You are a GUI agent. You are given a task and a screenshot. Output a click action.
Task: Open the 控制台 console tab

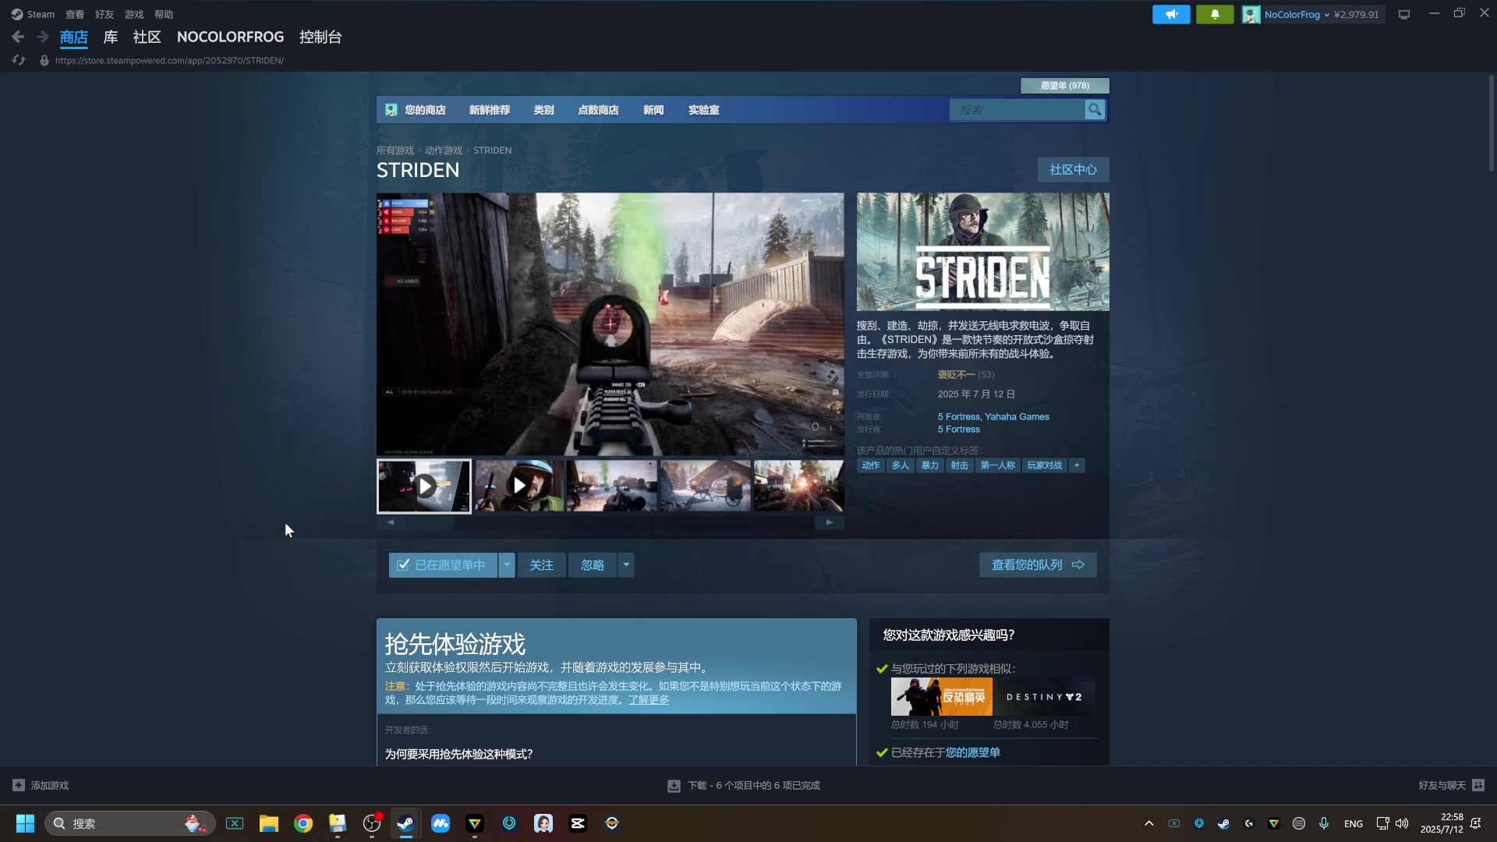pos(320,37)
